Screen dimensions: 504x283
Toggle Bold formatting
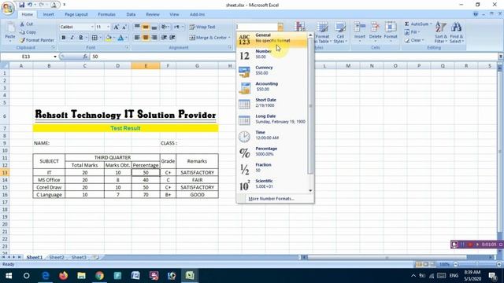click(63, 38)
